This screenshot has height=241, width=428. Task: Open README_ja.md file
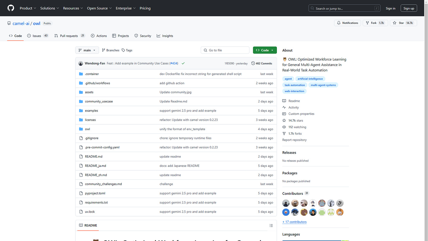click(x=96, y=166)
